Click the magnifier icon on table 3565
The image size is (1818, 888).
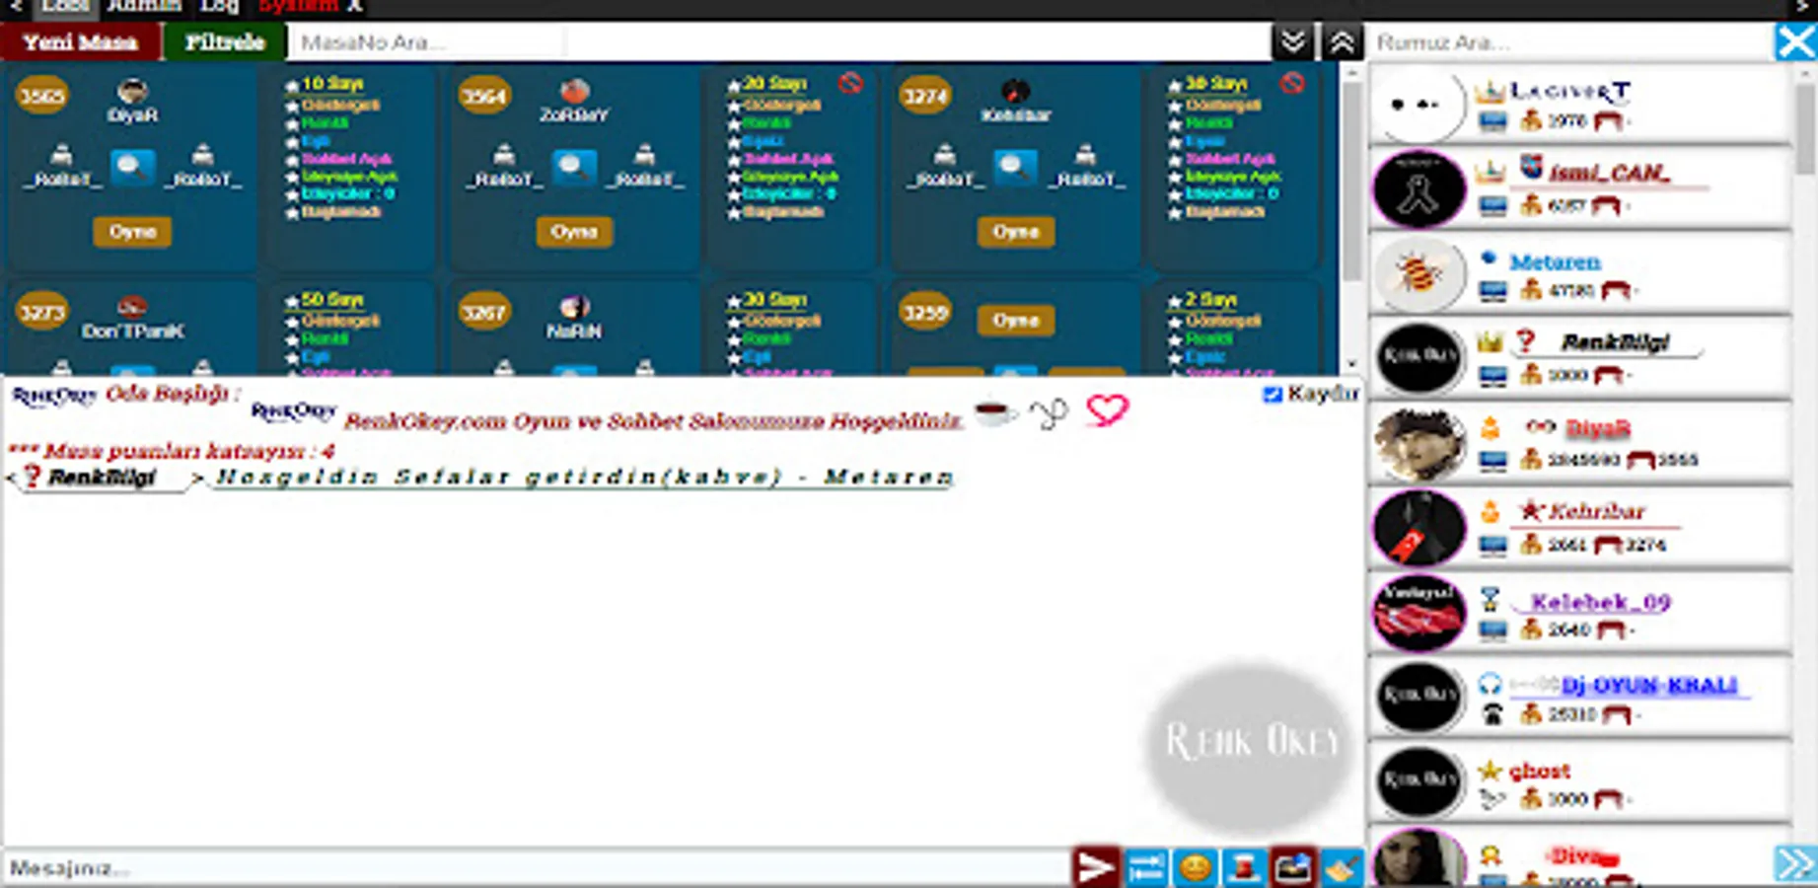click(132, 168)
